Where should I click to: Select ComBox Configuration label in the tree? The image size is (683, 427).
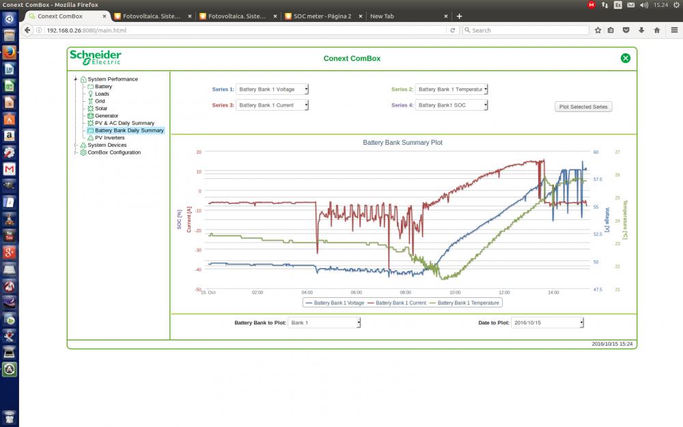[x=114, y=152]
